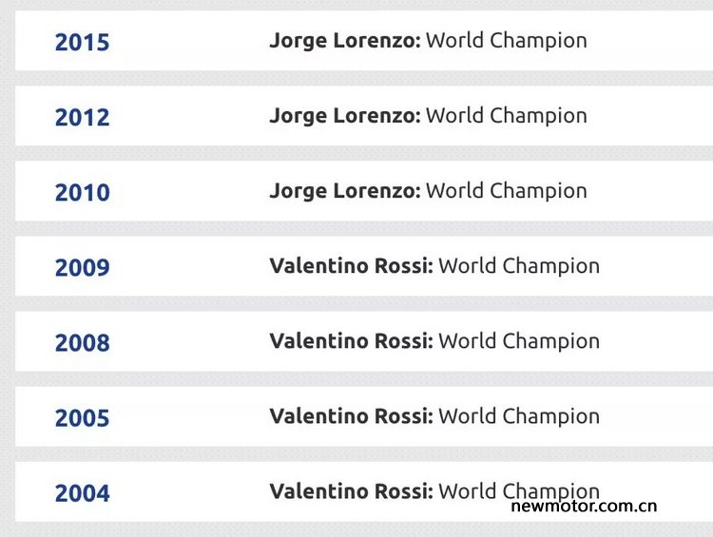Click the 2009 year label
Screen dimensions: 713x537
click(x=82, y=267)
